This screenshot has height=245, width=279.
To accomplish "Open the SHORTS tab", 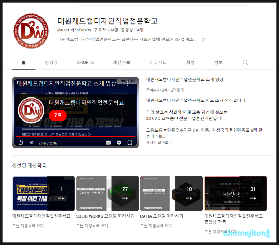I will [86, 62].
